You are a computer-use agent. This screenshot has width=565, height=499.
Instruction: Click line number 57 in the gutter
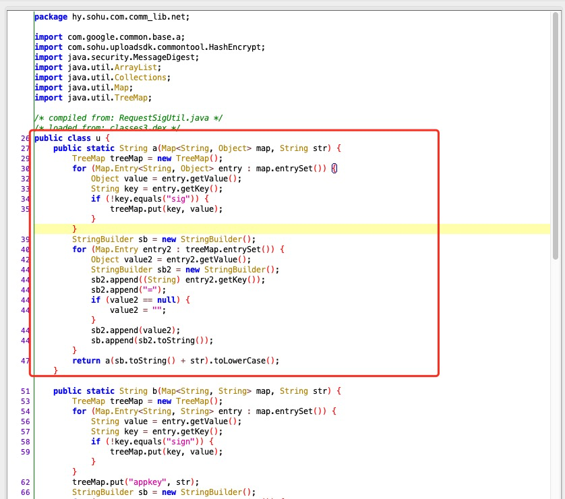(x=25, y=432)
